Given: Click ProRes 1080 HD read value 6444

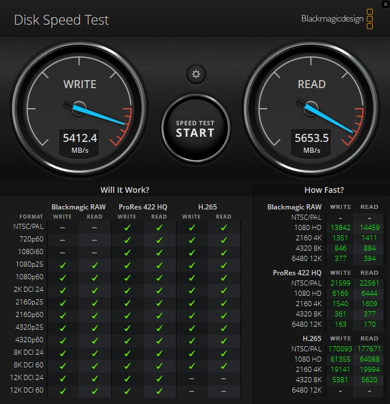Looking at the screenshot, I should point(369,294).
